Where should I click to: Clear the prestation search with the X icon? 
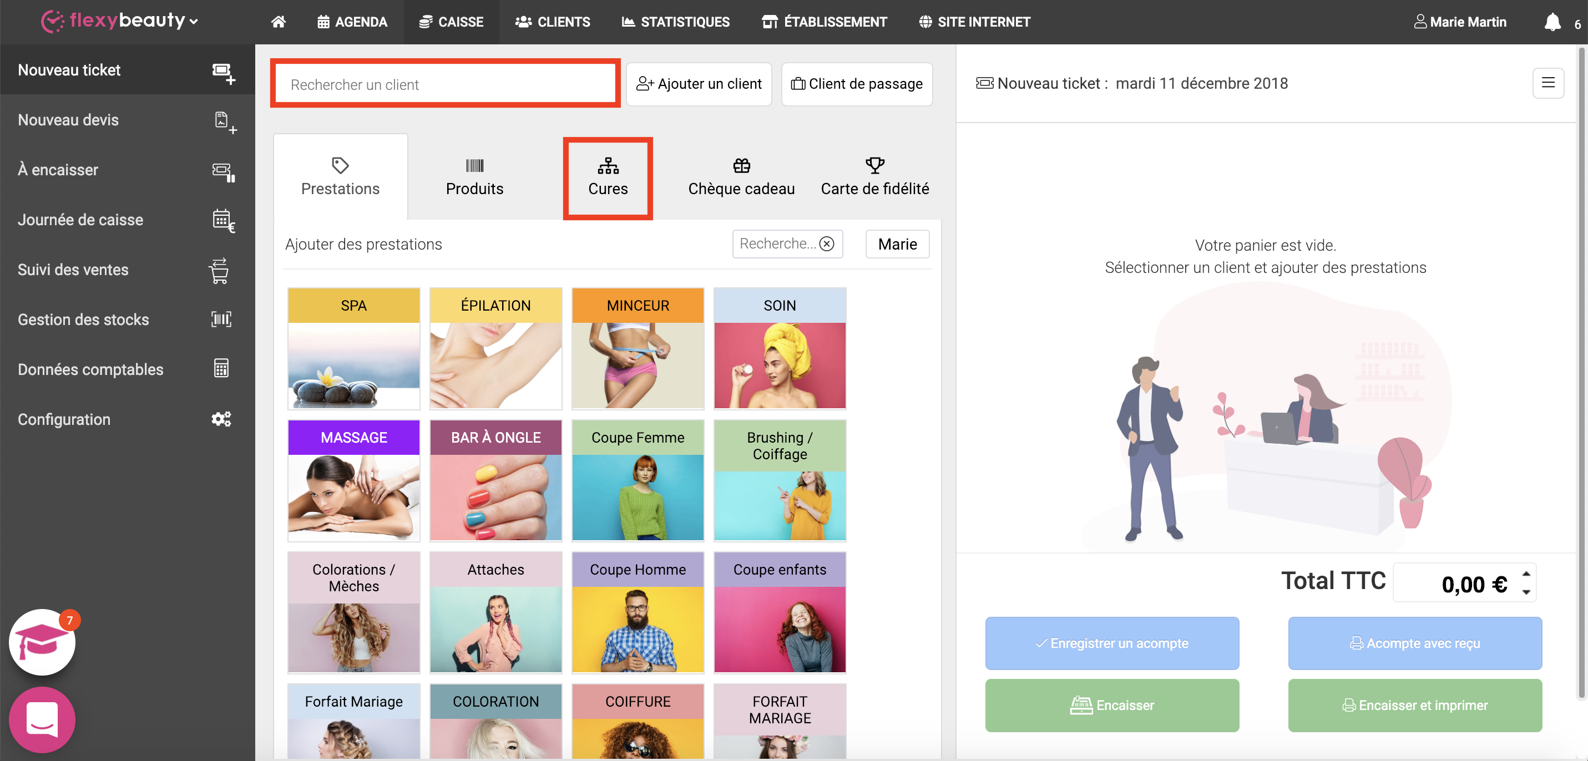pos(827,244)
